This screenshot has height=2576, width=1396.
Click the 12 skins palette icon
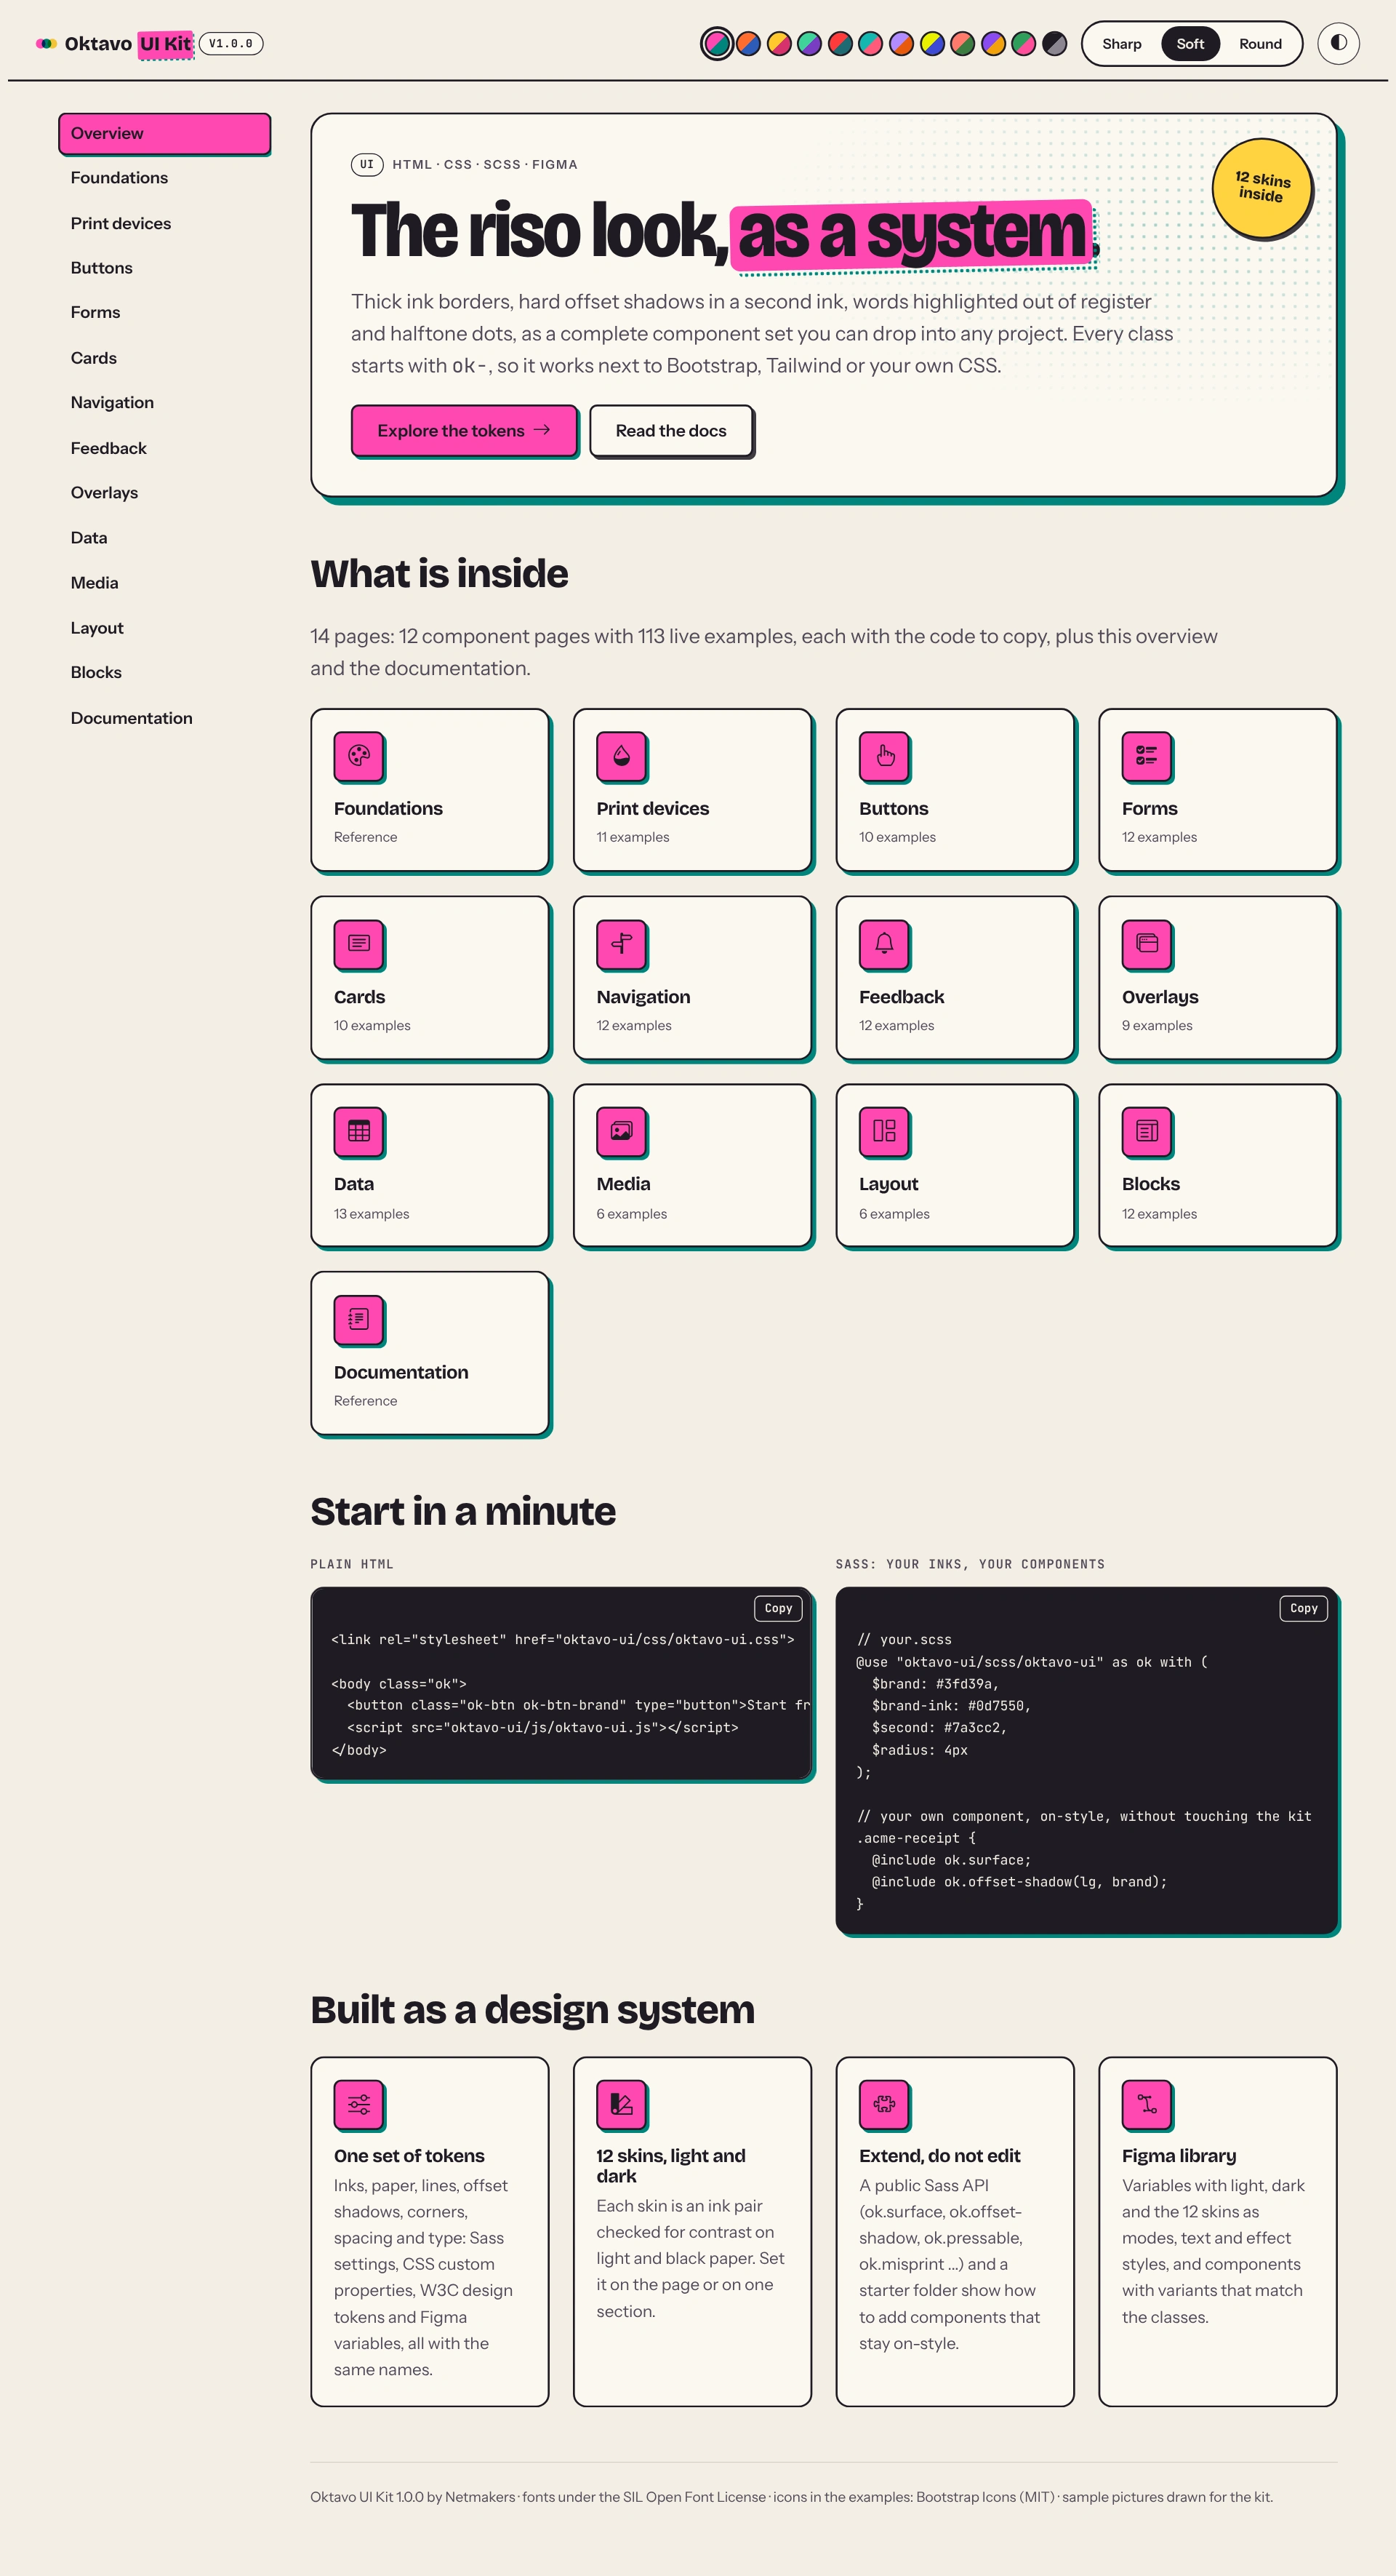coord(622,2105)
